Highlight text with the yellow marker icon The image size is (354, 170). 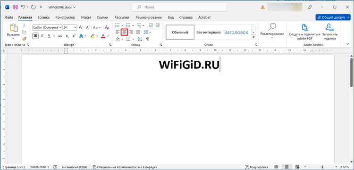click(x=93, y=36)
